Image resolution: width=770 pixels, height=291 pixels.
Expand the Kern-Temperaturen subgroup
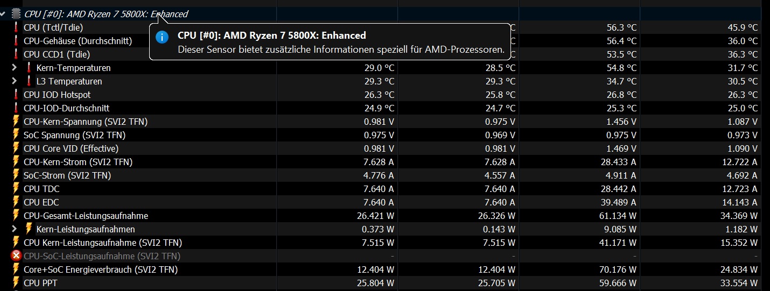click(15, 67)
